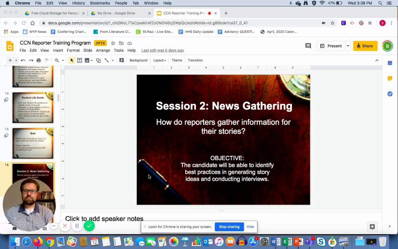Bookmark this page with the star icon

point(332,23)
